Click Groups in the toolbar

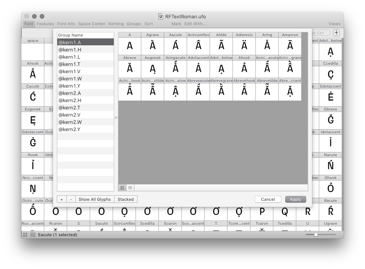click(x=134, y=24)
